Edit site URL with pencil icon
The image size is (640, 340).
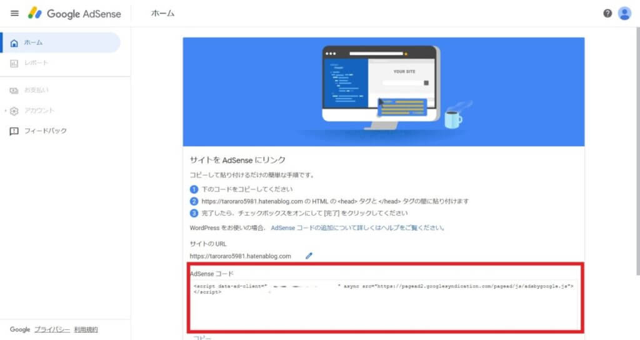tap(309, 256)
